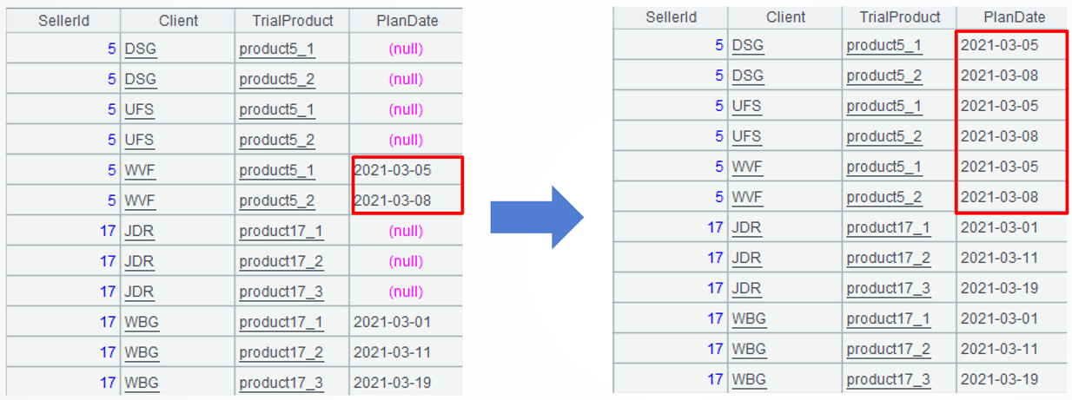The width and height of the screenshot is (1072, 400).
Task: Click SellerId 17 in left table's last row
Action: 108,383
